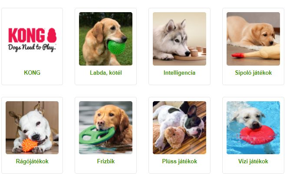
Task: Open the KONG brand logo image
Action: pyautogui.click(x=32, y=40)
